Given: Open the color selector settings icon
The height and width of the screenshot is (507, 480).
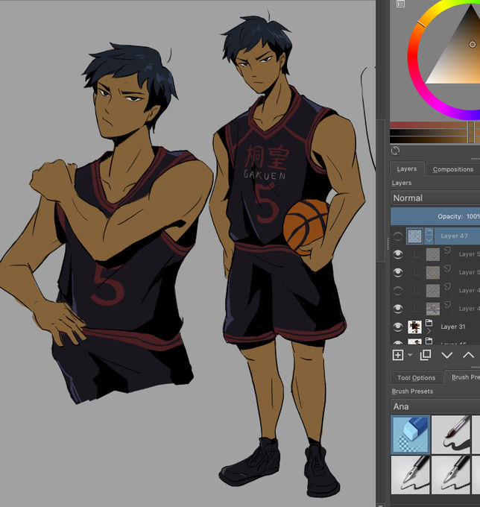Looking at the screenshot, I should (x=400, y=4).
